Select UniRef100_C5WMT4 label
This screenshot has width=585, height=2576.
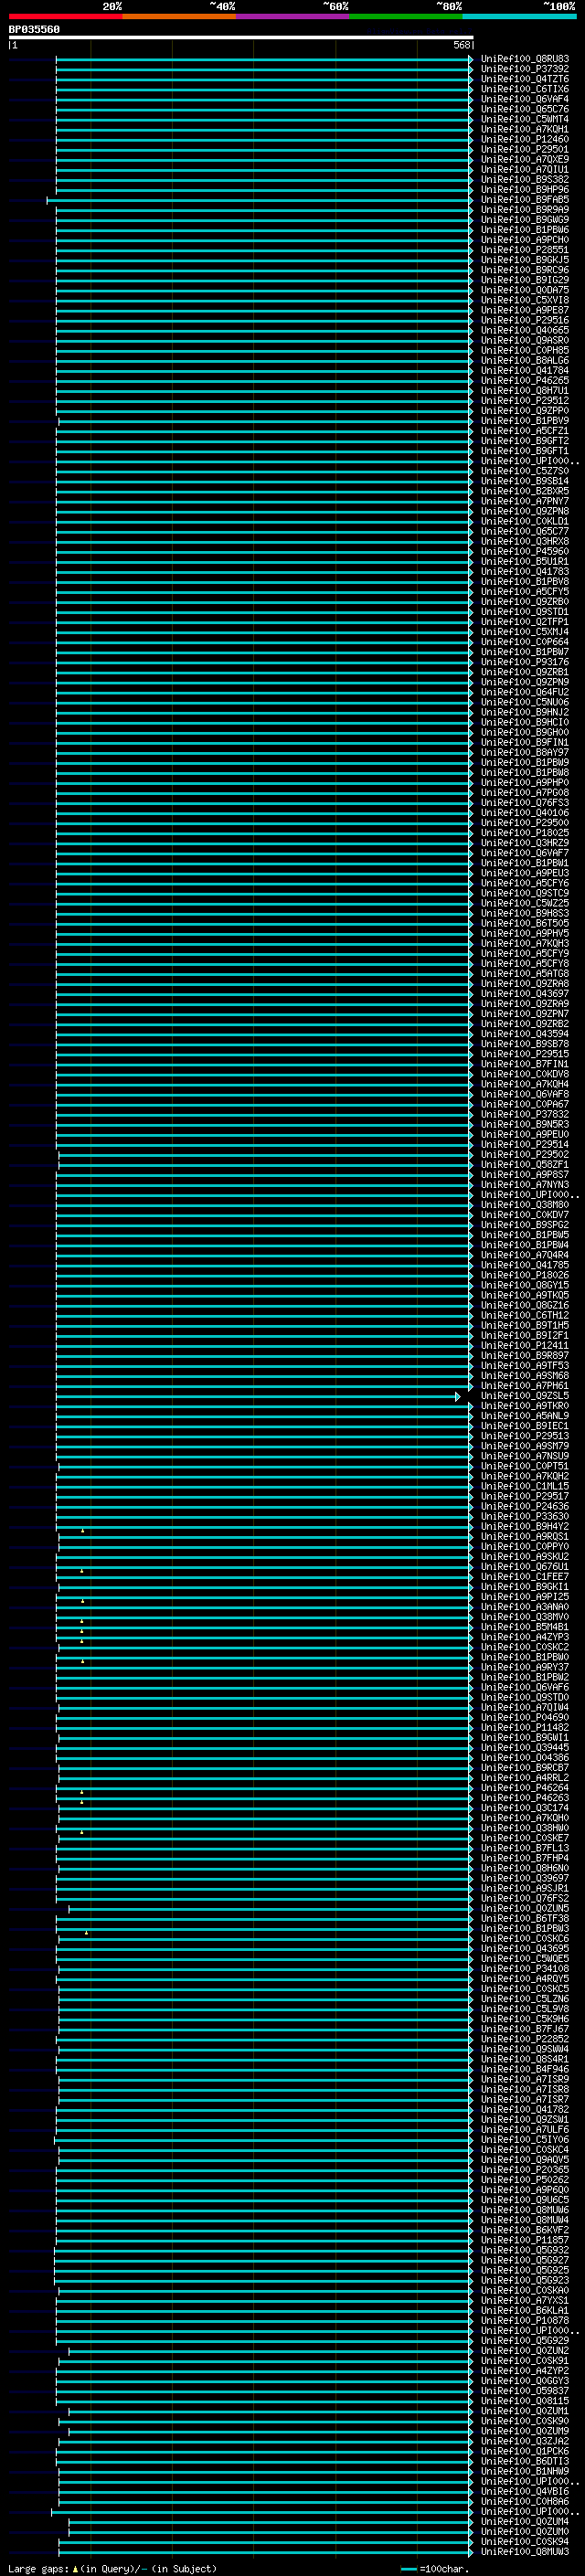pyautogui.click(x=524, y=119)
